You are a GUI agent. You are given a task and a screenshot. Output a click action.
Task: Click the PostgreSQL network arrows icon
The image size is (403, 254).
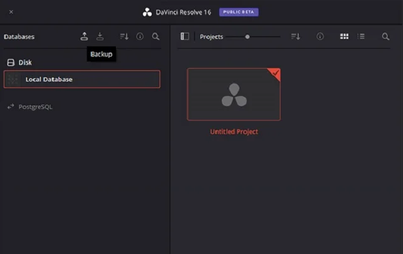[11, 107]
